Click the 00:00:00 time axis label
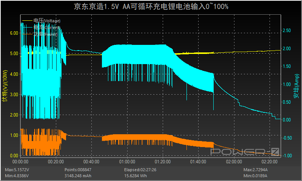The image size is (302, 181). point(20,162)
